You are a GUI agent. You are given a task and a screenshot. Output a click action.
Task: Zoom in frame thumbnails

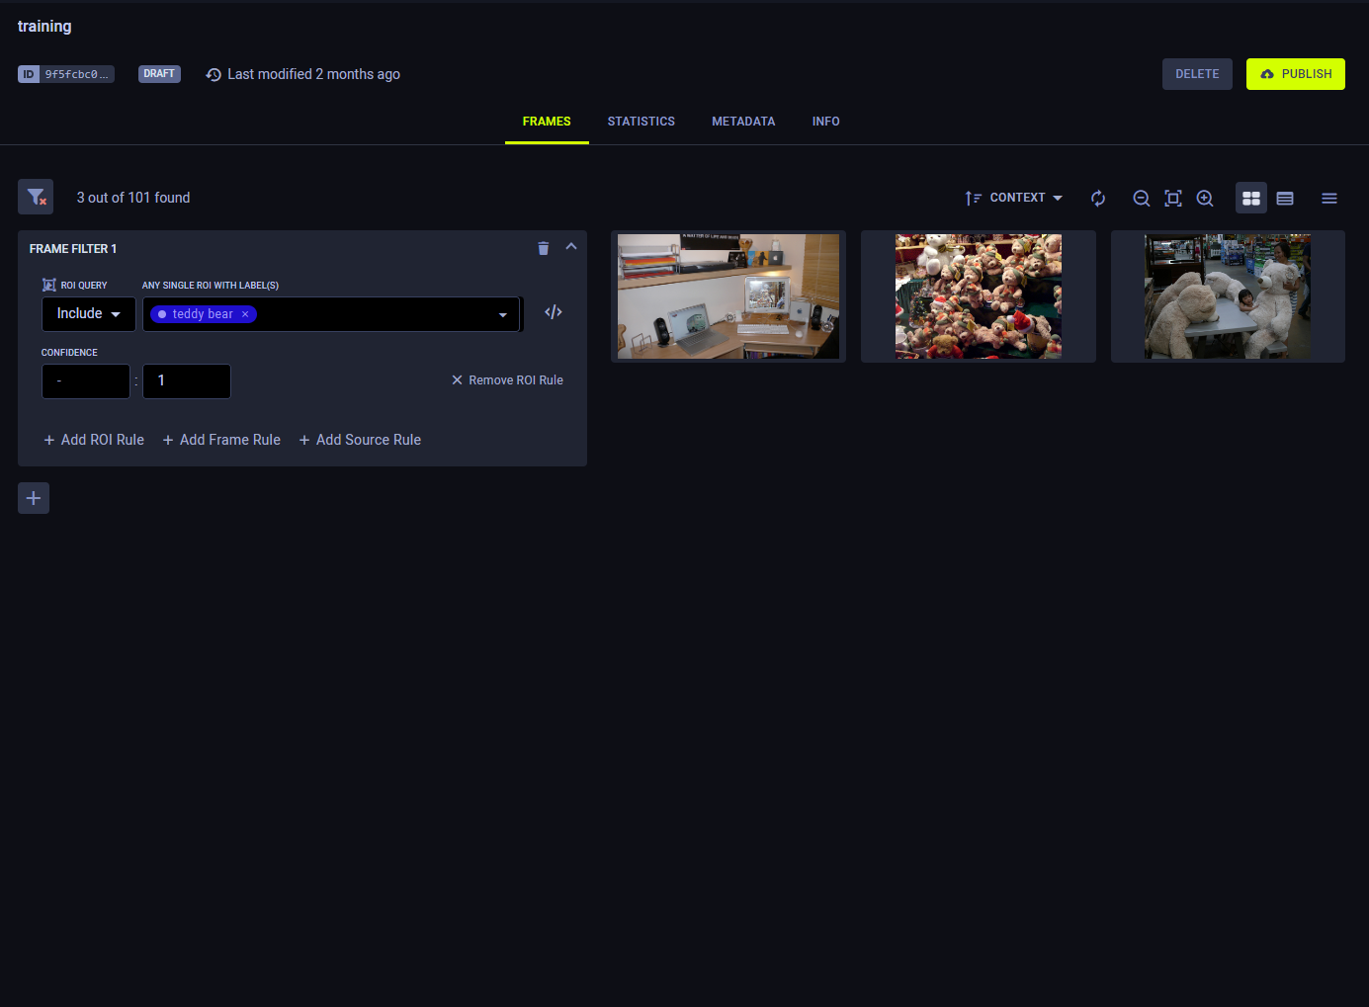point(1205,198)
